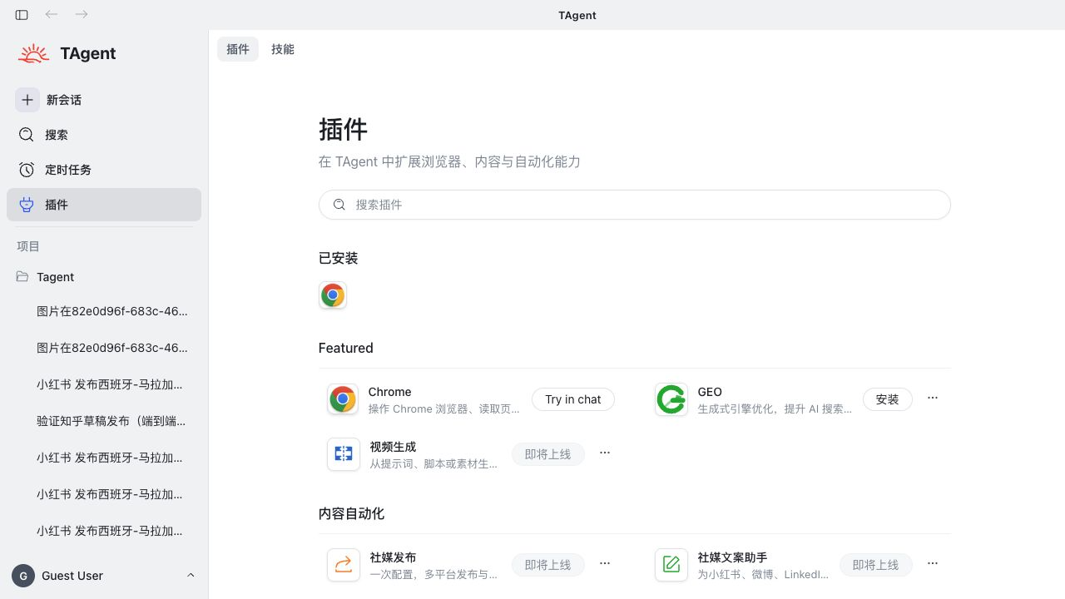Go back with the left arrow
The image size is (1065, 599).
[x=52, y=14]
